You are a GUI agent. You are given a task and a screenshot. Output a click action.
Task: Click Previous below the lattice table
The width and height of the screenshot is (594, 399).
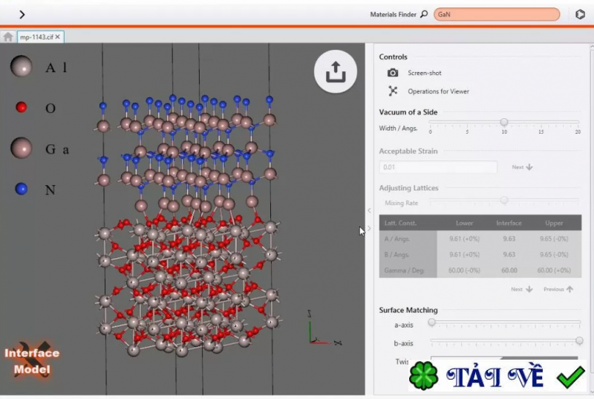[x=558, y=289]
